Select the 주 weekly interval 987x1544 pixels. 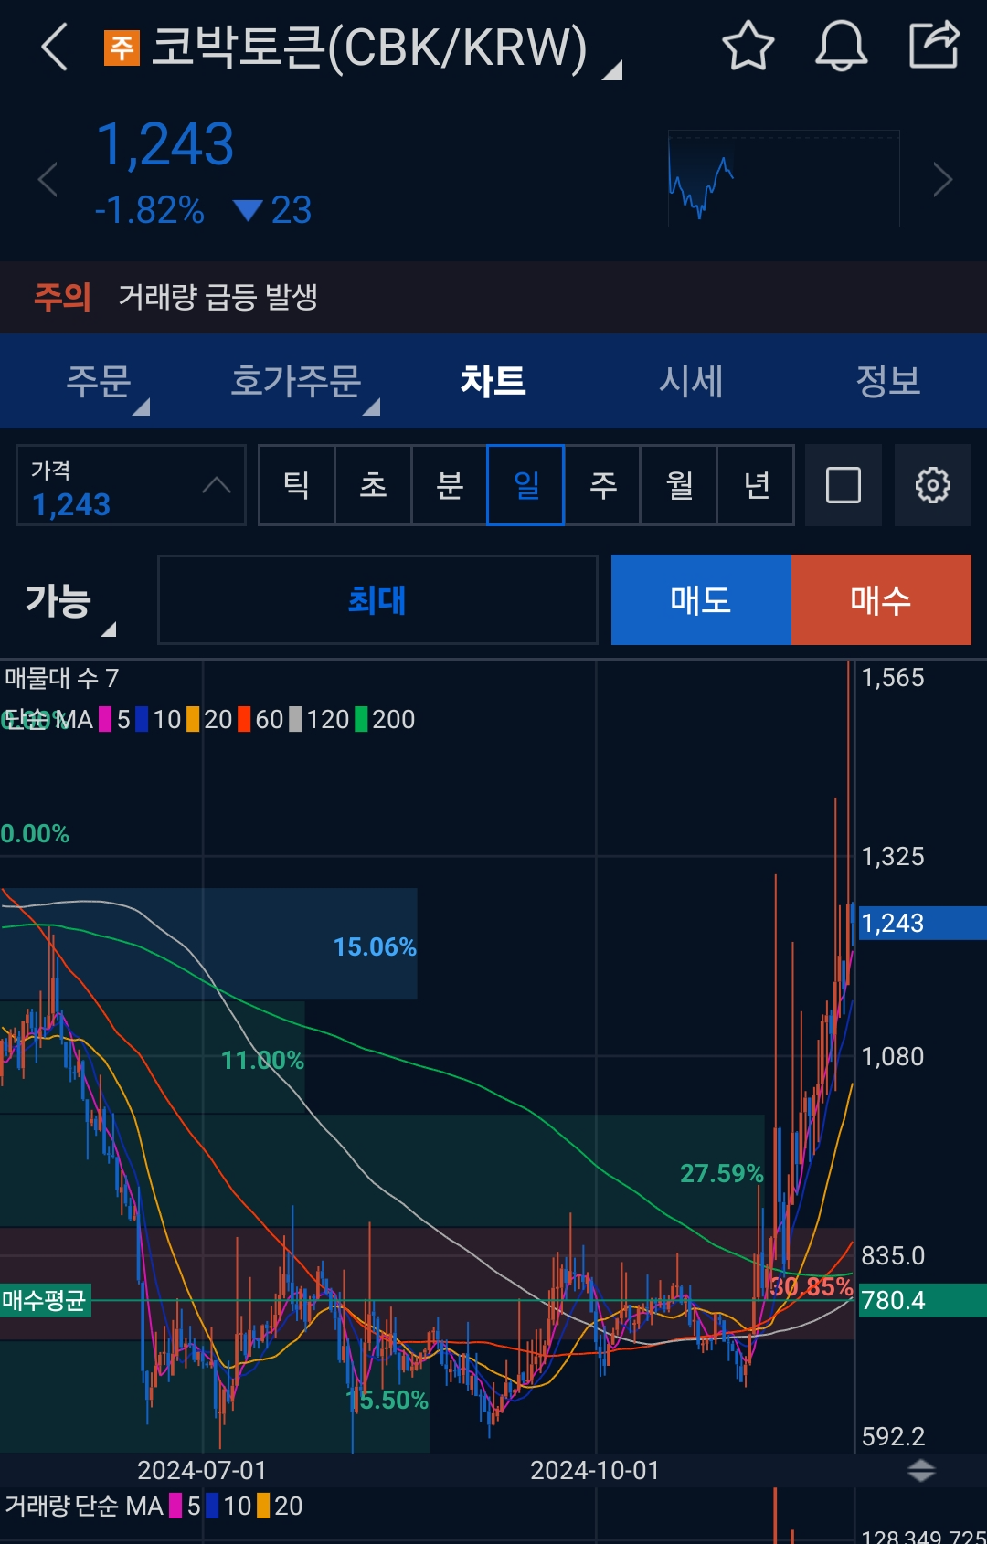click(x=602, y=485)
